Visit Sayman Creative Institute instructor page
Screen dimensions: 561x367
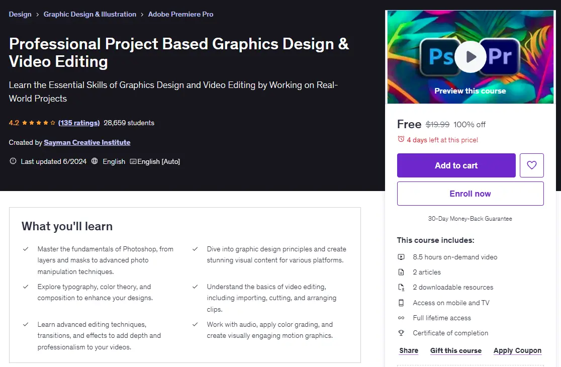87,142
